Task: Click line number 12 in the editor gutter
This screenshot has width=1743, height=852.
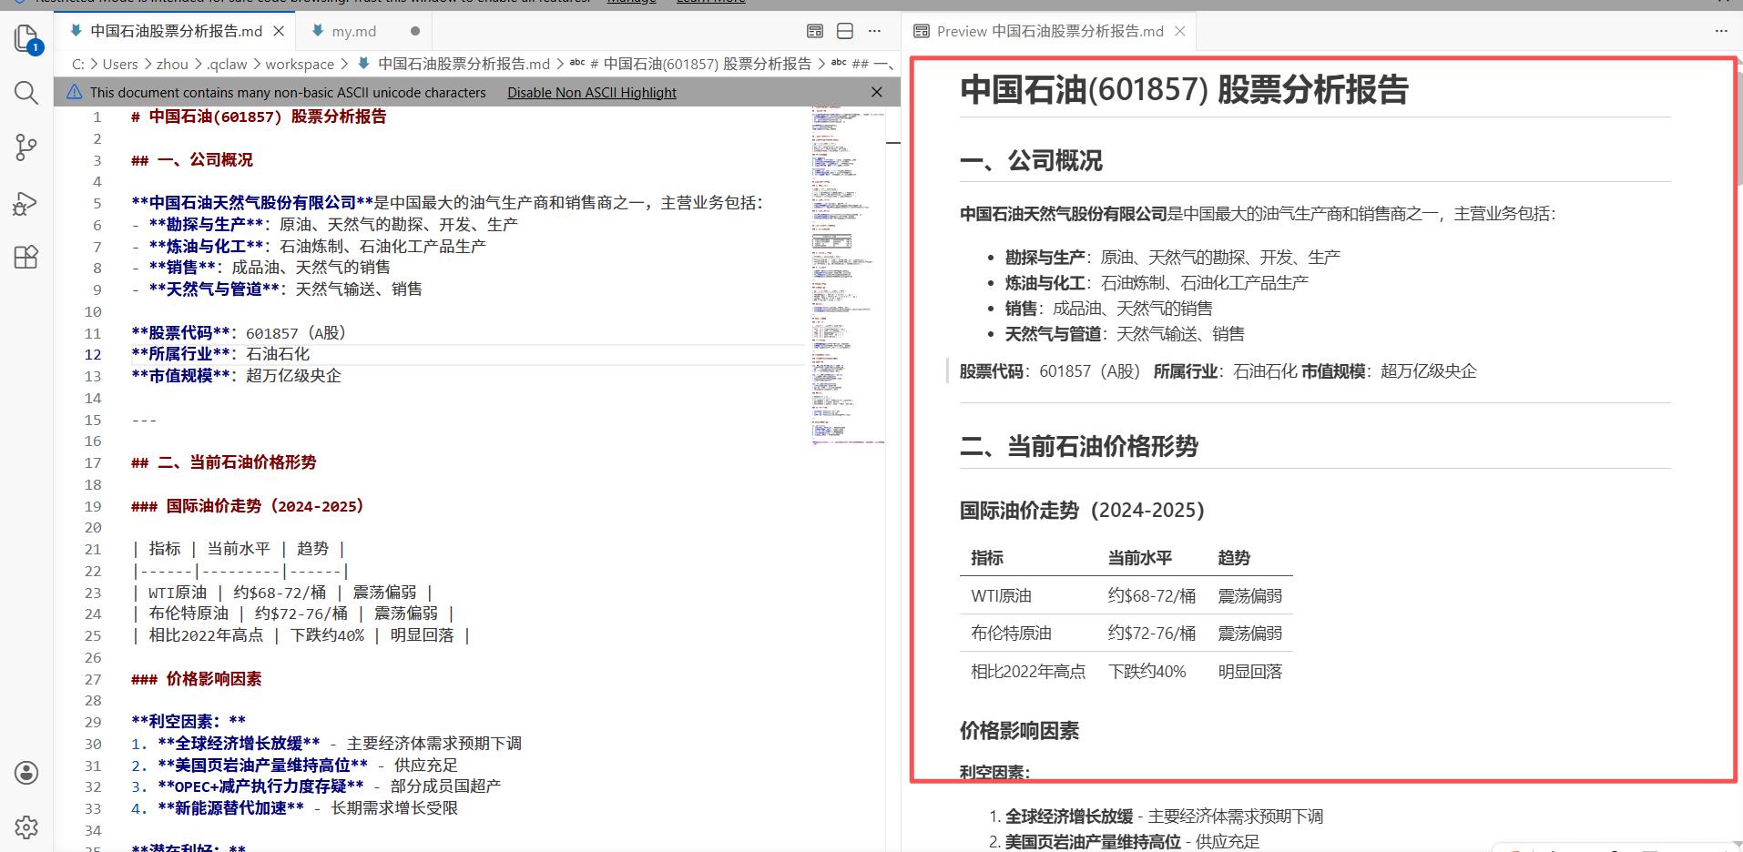Action: [x=94, y=354]
